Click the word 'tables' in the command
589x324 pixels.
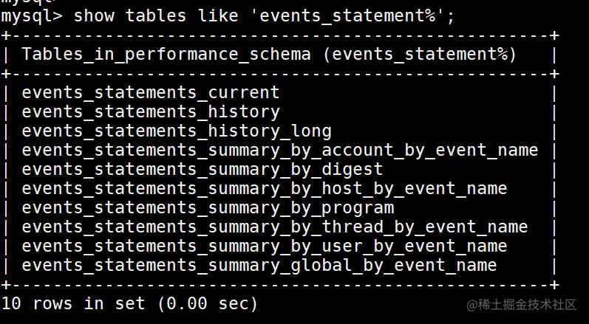[155, 16]
